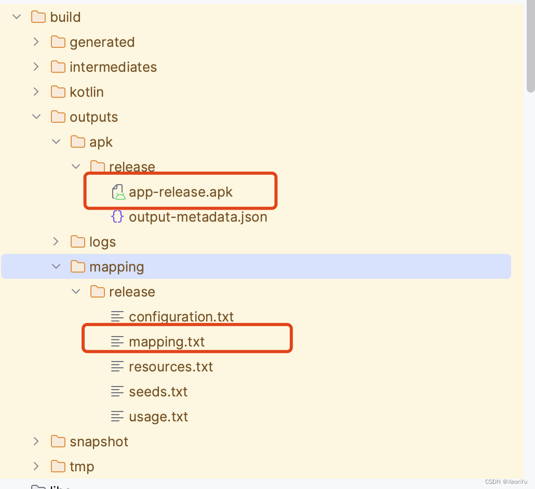Expand the tmp folder
The width and height of the screenshot is (535, 489).
click(36, 466)
